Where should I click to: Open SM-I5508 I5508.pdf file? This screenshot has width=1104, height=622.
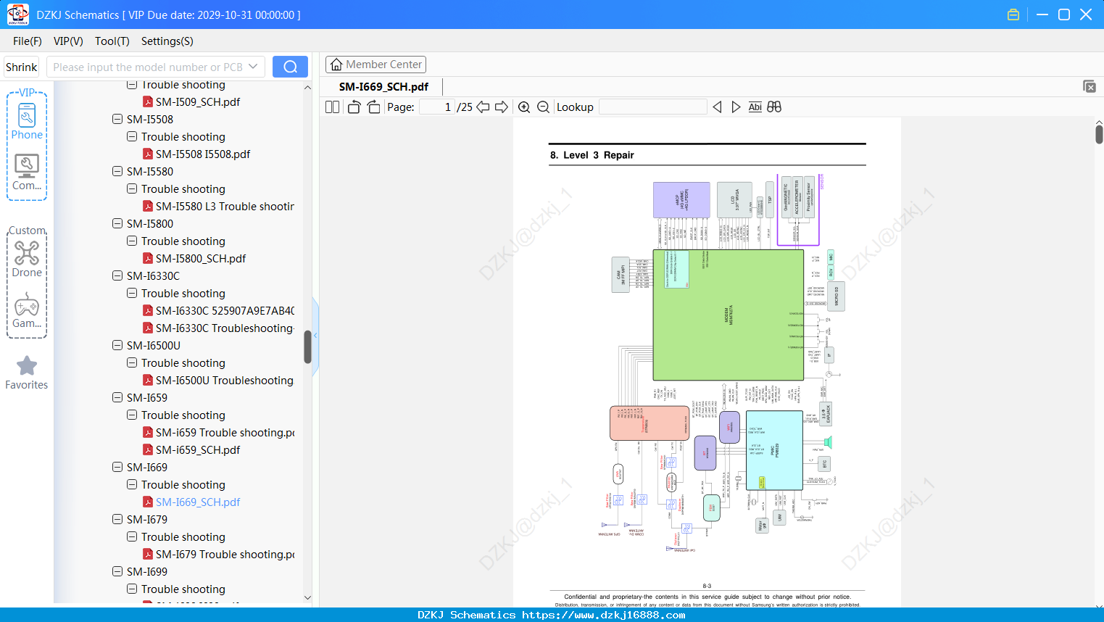pyautogui.click(x=203, y=154)
